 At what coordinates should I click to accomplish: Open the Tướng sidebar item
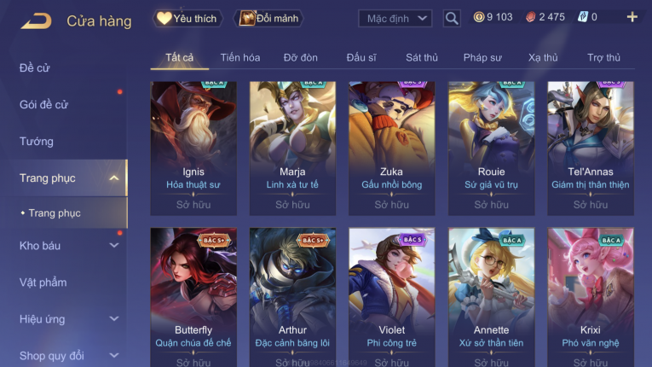pos(36,141)
